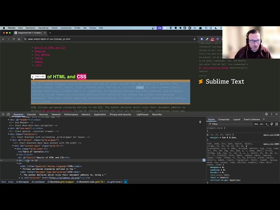
Task: Open the Chrome menu in menu bar
Action: [11, 28]
